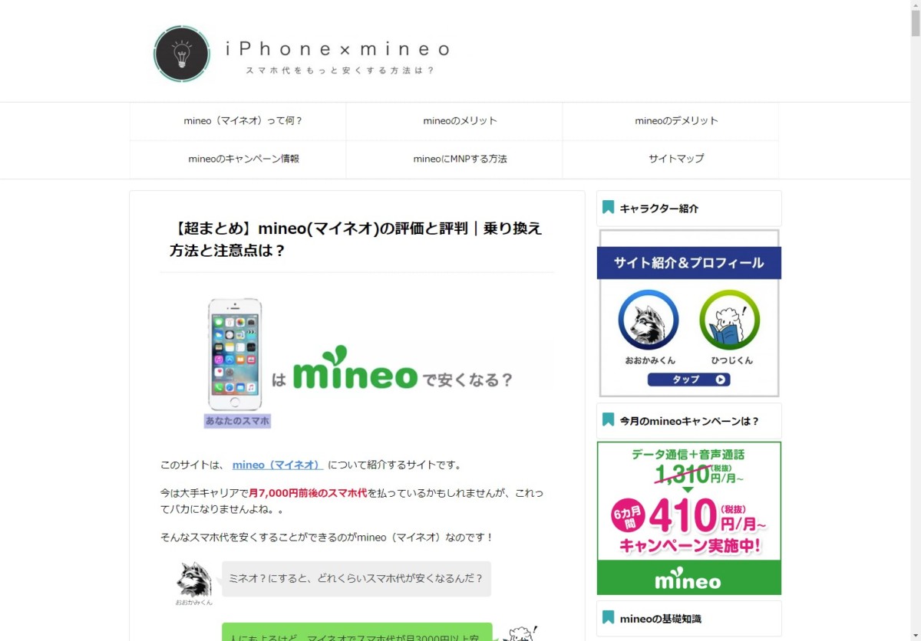Click the 410円 campaign banner image
The image size is (921, 641).
689,518
